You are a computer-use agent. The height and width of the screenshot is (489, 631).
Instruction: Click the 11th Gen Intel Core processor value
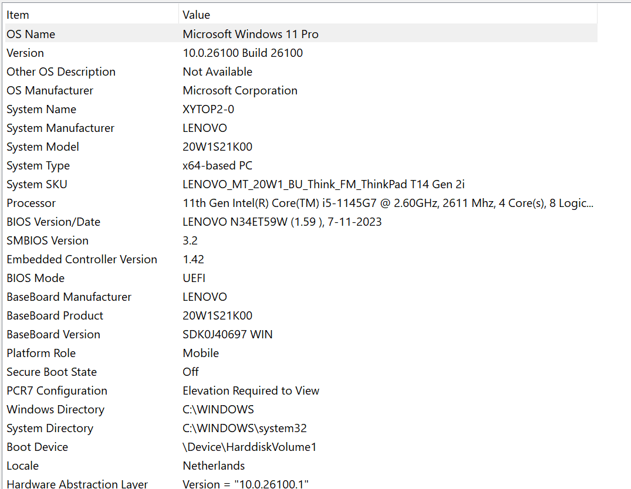coord(388,203)
